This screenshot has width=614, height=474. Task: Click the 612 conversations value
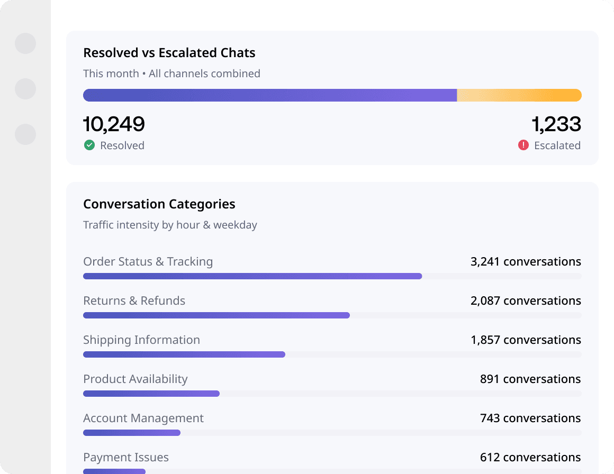point(530,458)
